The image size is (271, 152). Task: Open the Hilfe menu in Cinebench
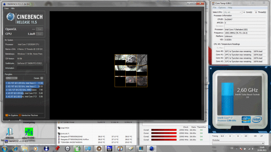(13, 8)
